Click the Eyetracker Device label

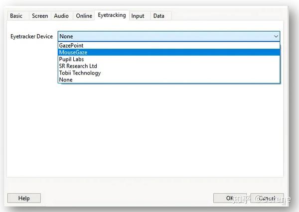pos(32,36)
